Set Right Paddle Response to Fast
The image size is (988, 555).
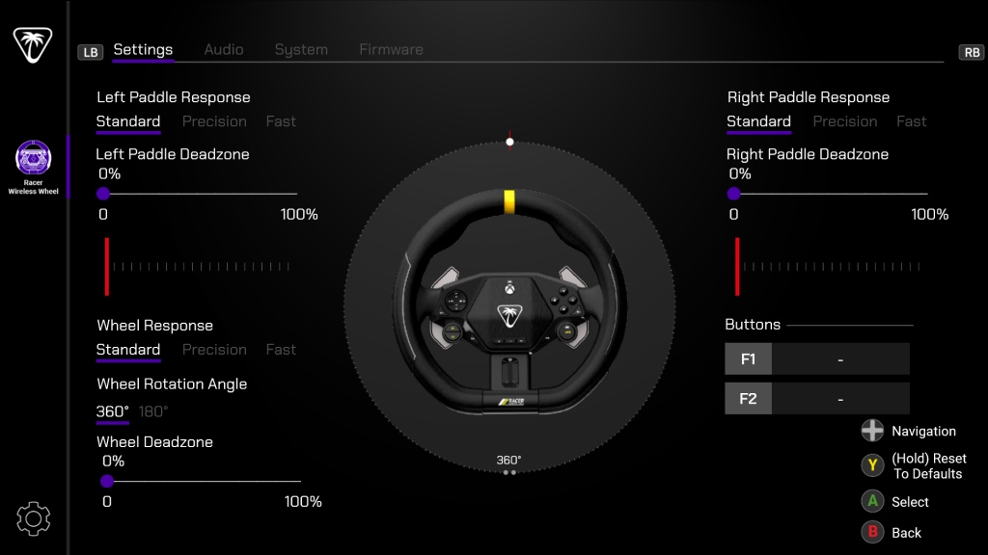tap(912, 121)
